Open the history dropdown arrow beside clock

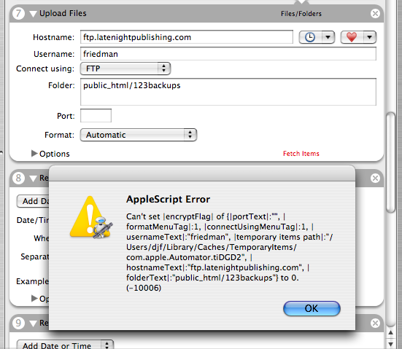coord(328,37)
